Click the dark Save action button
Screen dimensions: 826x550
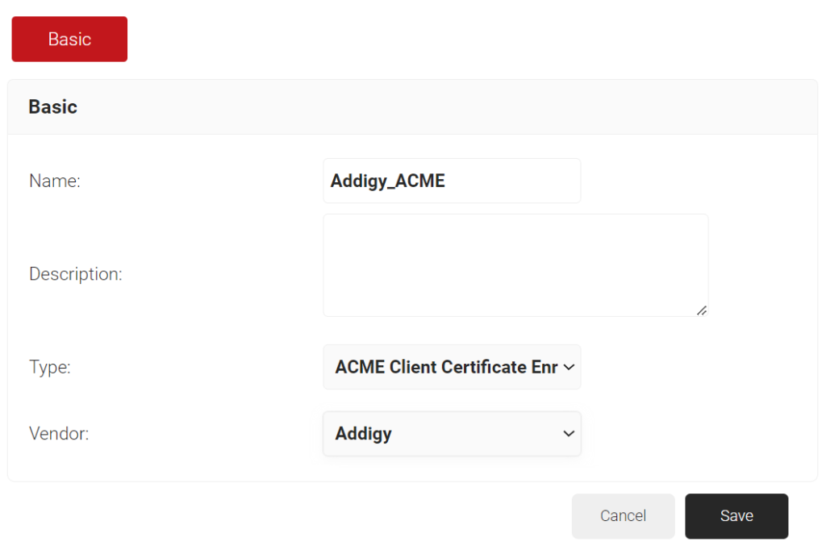736,516
